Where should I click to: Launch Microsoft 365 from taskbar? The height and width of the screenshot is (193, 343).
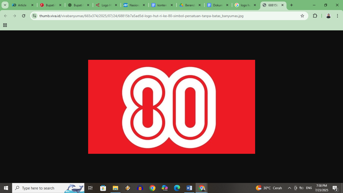click(165, 188)
